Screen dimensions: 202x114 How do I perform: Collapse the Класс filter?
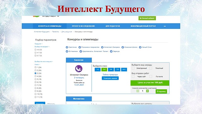click(37, 64)
